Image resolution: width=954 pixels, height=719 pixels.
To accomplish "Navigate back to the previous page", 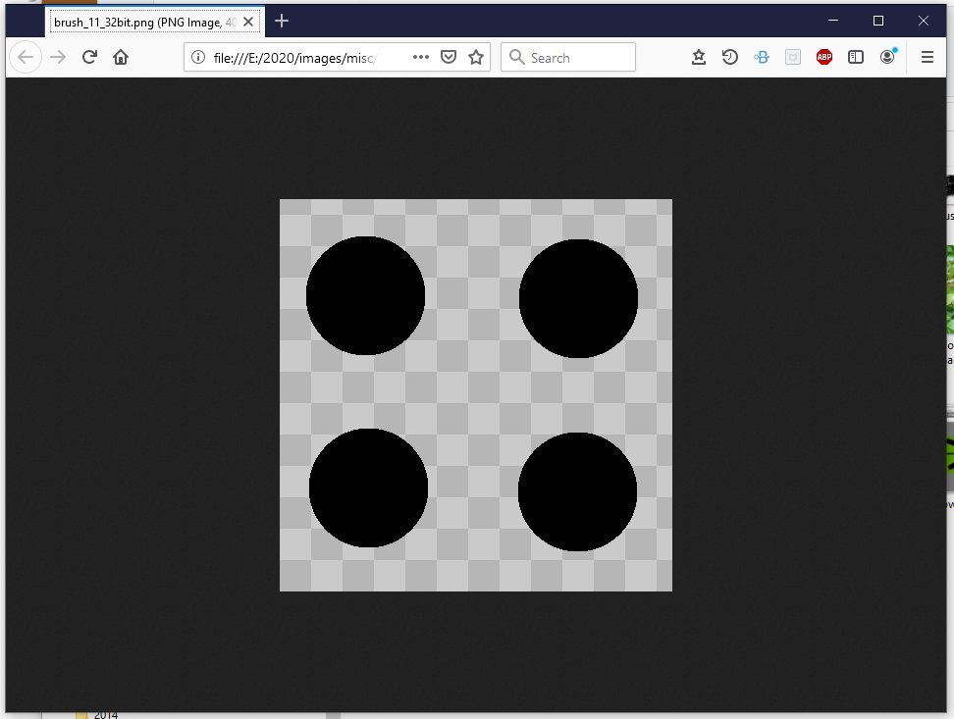I will [x=25, y=57].
